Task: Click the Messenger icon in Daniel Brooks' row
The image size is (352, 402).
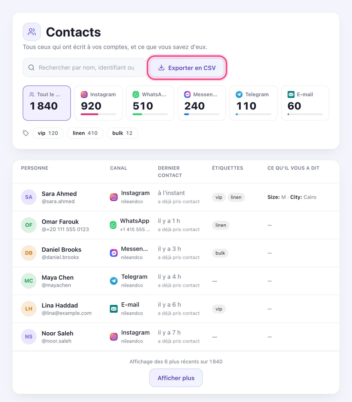Action: tap(114, 253)
